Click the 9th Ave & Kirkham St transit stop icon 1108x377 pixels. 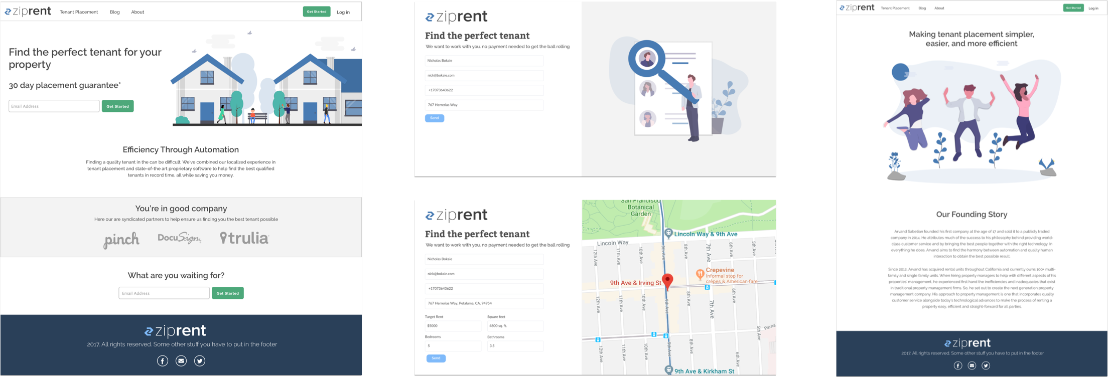[668, 370]
